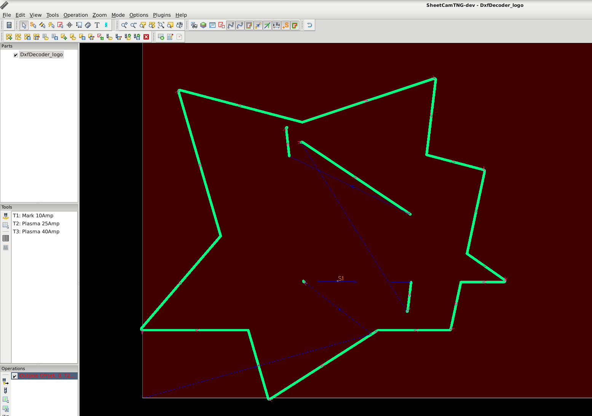The image size is (592, 416).
Task: Open the Zoom menu
Action: click(99, 15)
